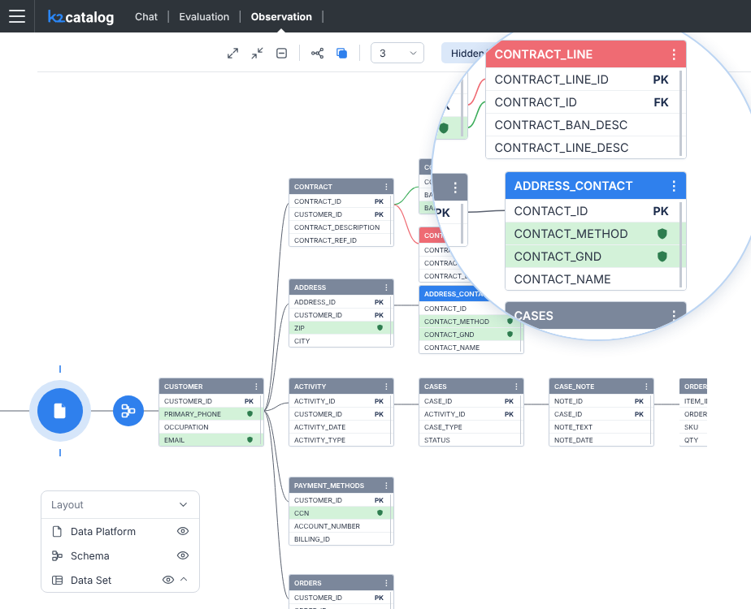The width and height of the screenshot is (751, 609).
Task: Toggle the blue overlapping-squares toolbar icon
Action: [341, 53]
